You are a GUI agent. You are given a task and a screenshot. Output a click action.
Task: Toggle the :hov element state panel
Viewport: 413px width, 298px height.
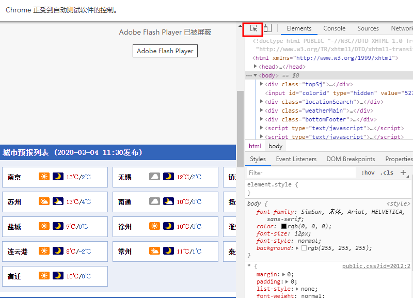click(368, 173)
